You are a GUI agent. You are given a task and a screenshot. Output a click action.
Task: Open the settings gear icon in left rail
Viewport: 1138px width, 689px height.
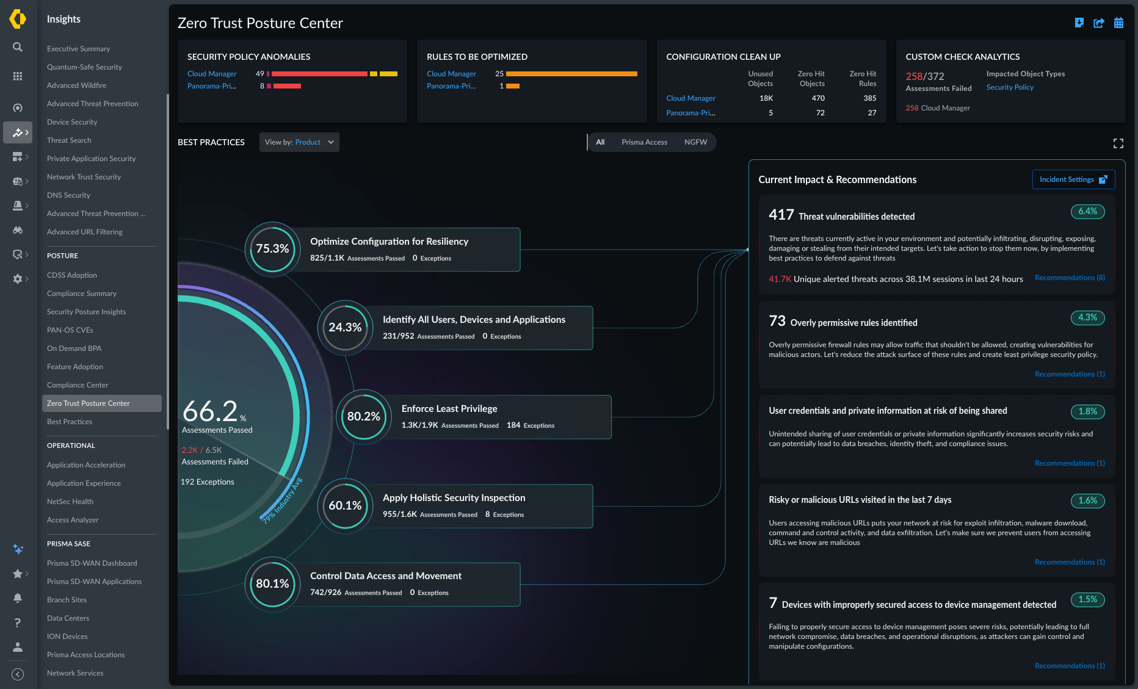coord(17,279)
